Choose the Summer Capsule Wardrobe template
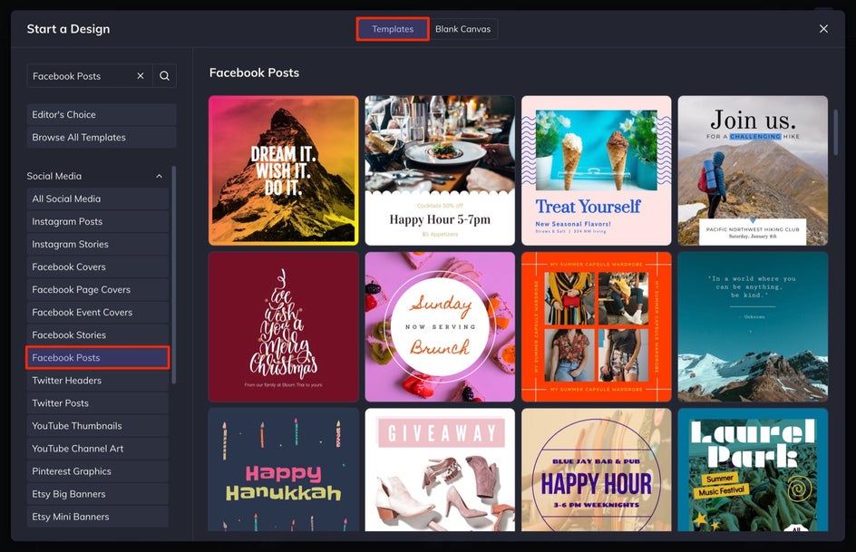Image resolution: width=856 pixels, height=552 pixels. 596,326
